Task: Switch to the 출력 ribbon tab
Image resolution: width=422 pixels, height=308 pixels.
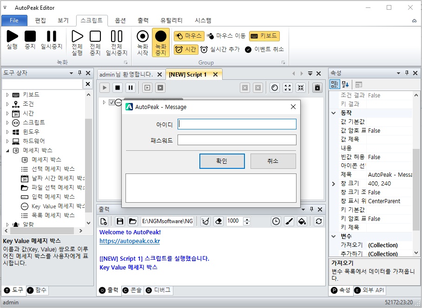Action: 143,20
